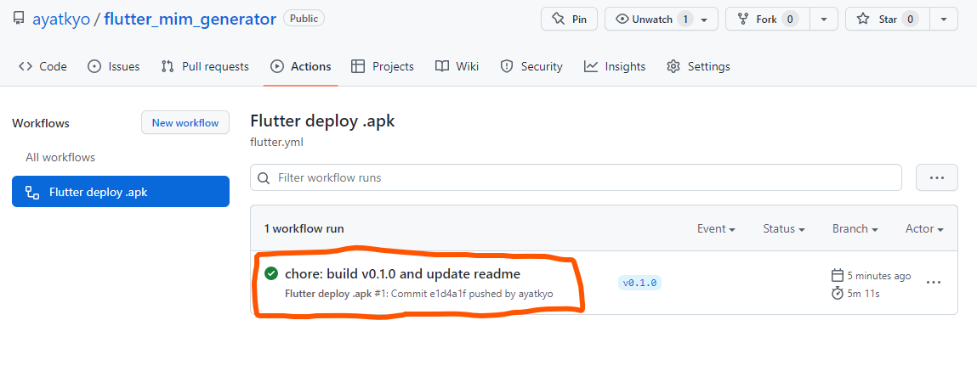Select All workflows in sidebar
The image size is (977, 382).
60,157
